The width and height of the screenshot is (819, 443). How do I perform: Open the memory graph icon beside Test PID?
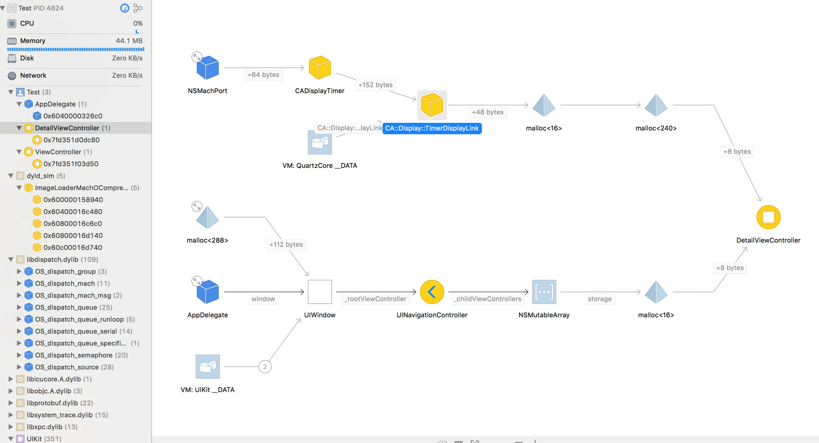(138, 8)
